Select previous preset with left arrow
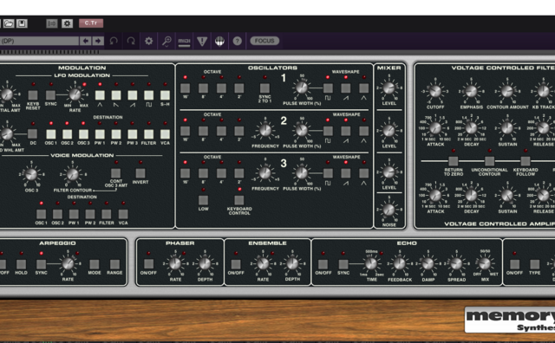 click(x=85, y=41)
